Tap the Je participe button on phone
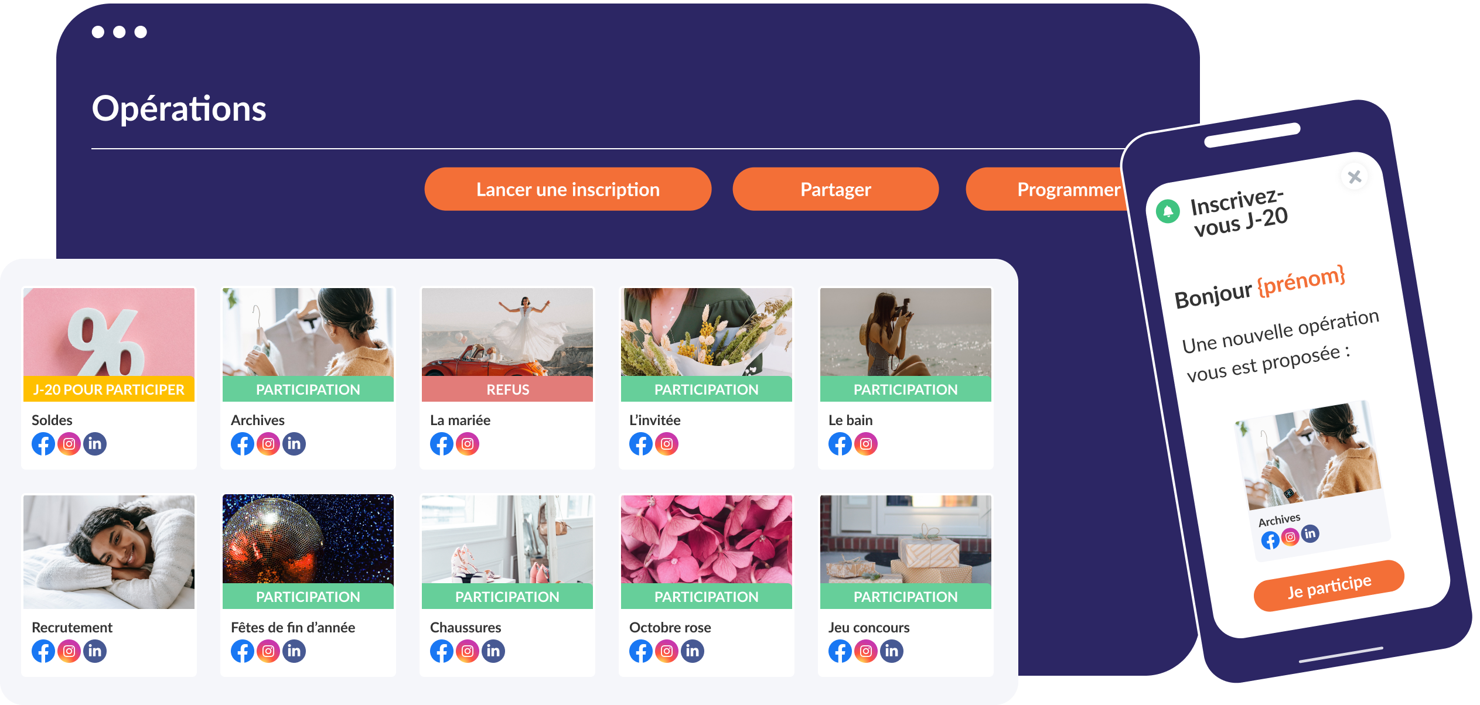This screenshot has height=705, width=1480. [1329, 586]
